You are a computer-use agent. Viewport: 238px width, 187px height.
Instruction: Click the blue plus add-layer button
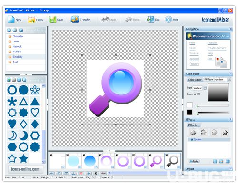[x=89, y=173]
